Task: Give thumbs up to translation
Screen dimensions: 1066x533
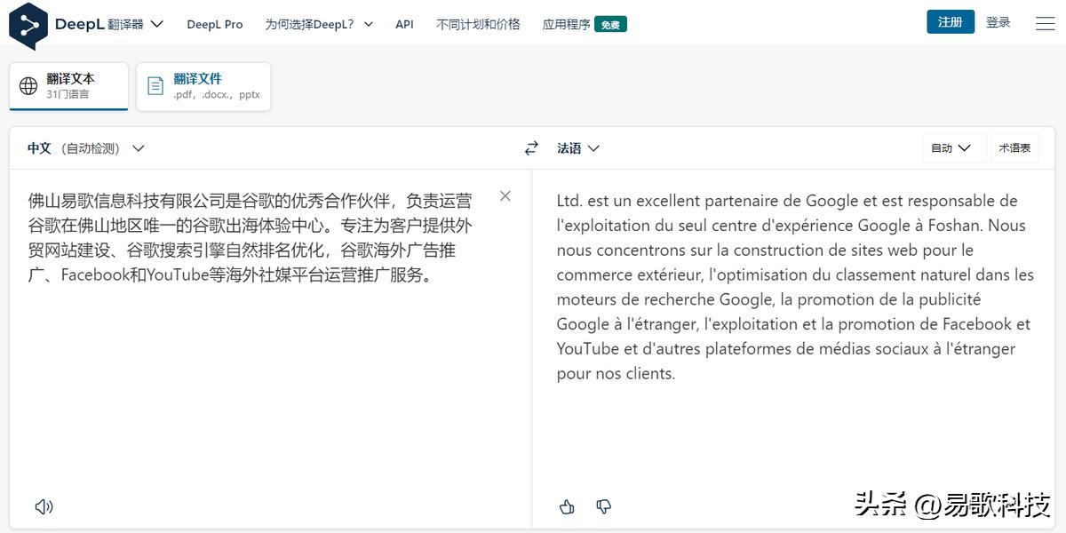Action: [567, 506]
